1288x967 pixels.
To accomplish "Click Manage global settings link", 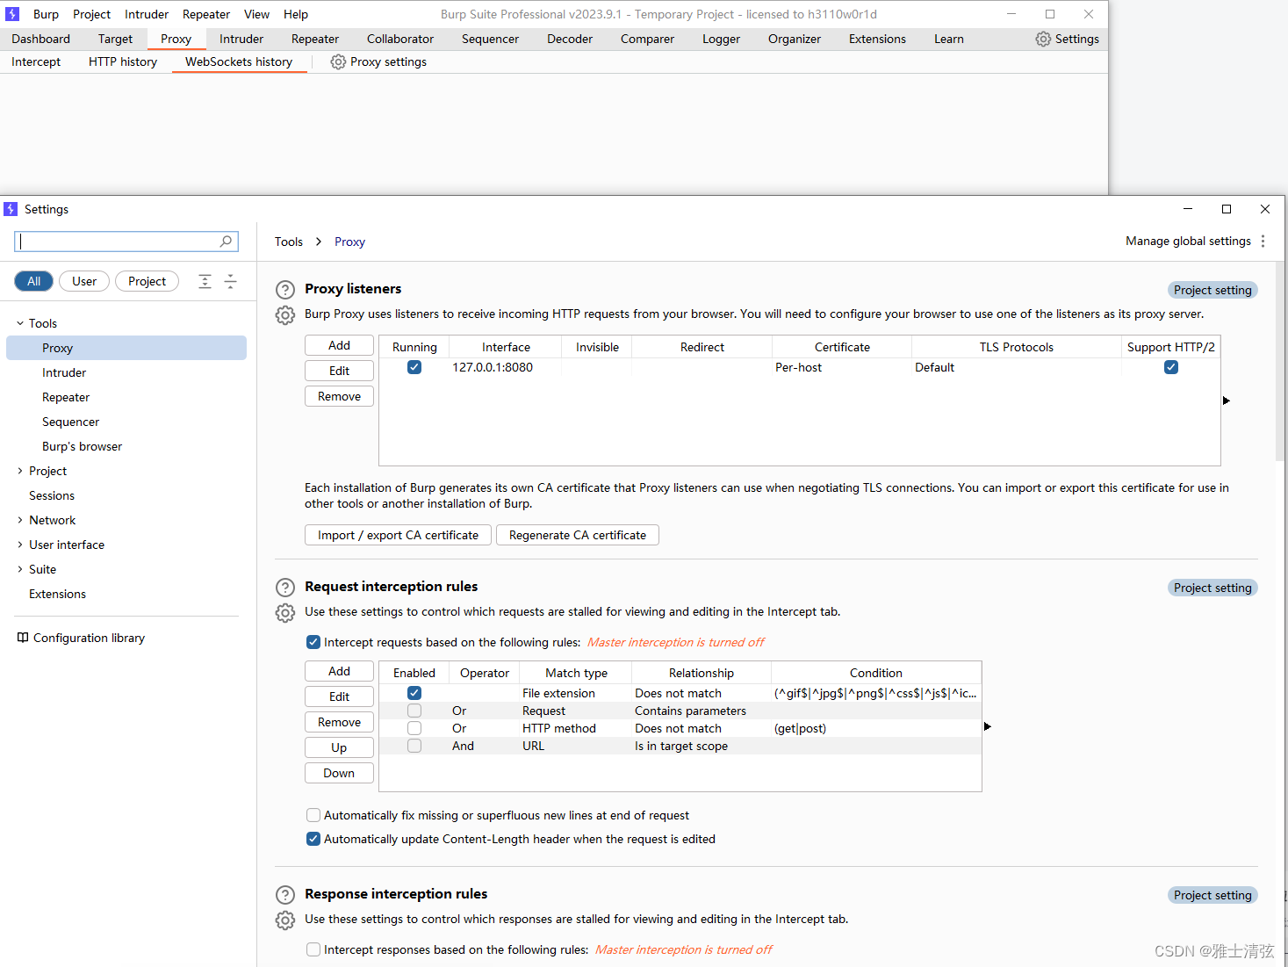I will [1188, 241].
